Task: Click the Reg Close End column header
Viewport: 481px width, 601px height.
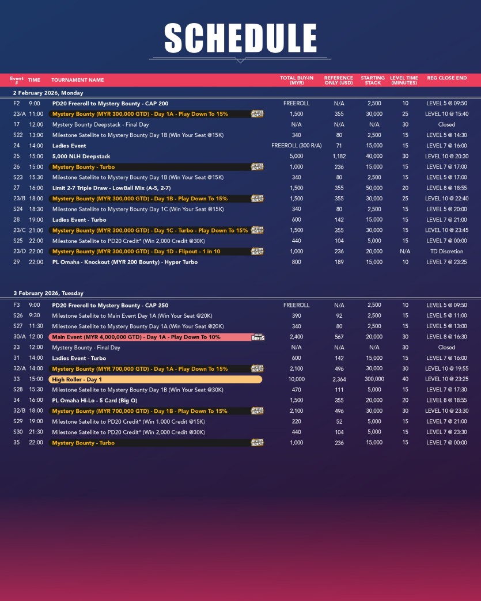Action: [447, 78]
